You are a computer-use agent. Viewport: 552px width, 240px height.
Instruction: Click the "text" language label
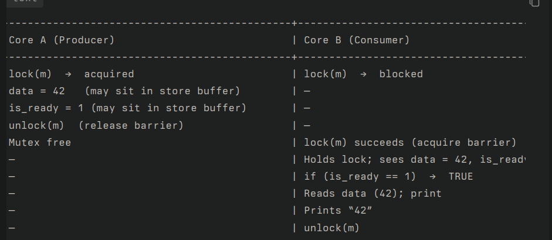coord(25,1)
